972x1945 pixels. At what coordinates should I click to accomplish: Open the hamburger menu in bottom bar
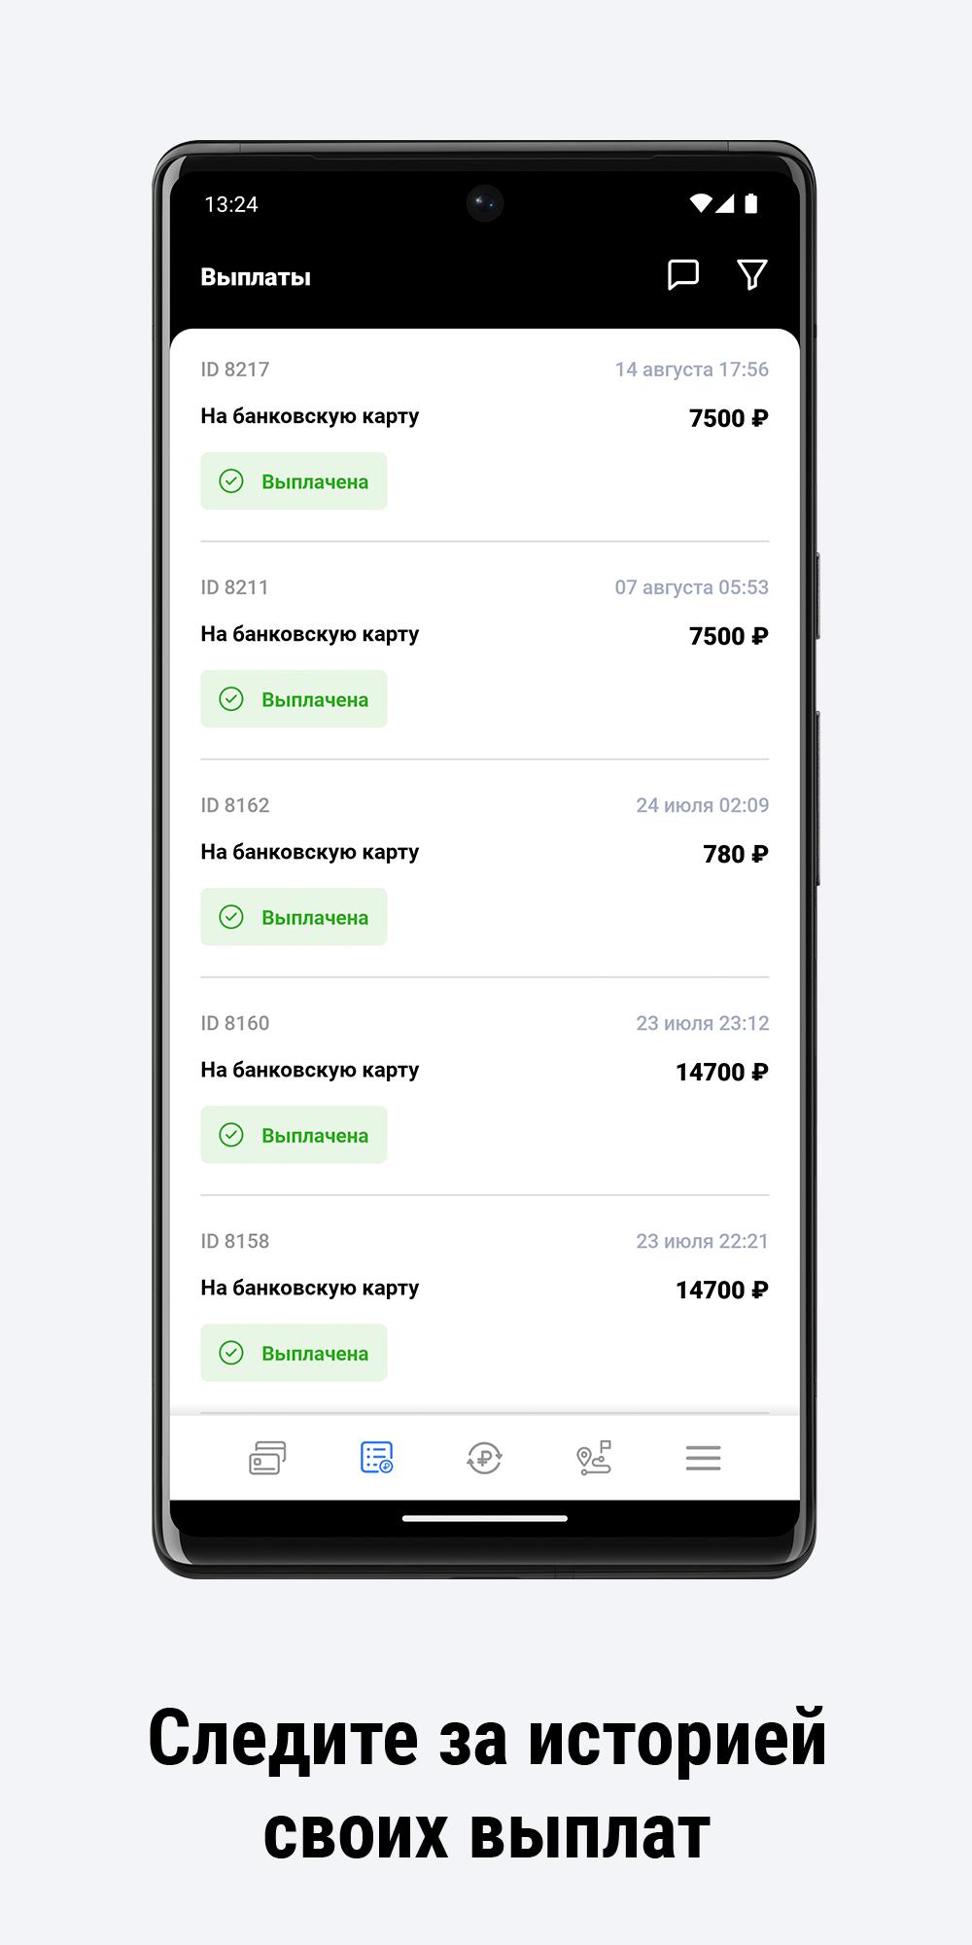(x=703, y=1458)
